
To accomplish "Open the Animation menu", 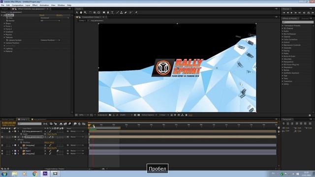I will click(x=44, y=5).
